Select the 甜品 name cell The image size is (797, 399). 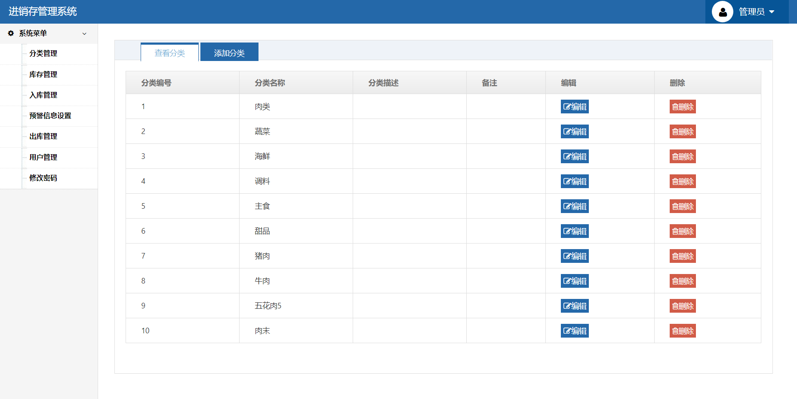(296, 231)
